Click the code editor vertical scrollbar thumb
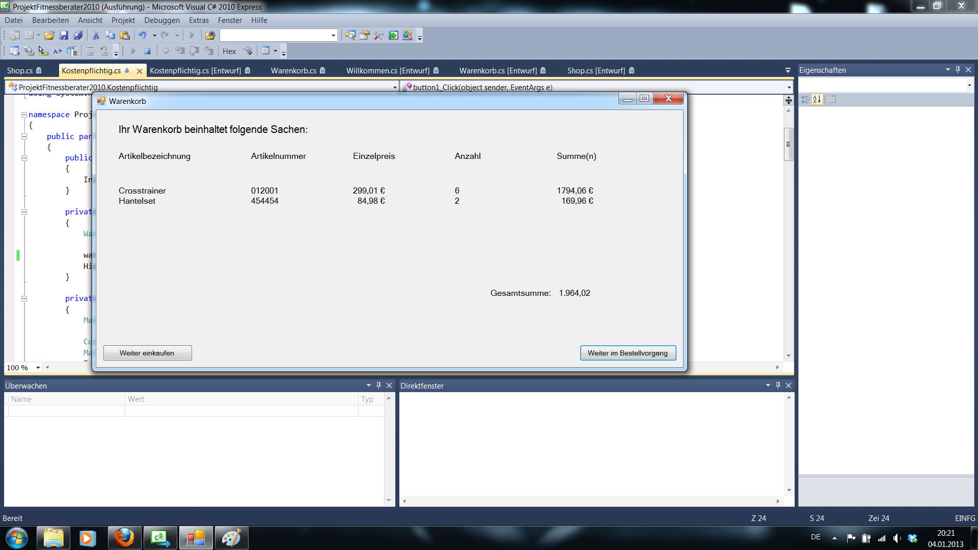Image resolution: width=978 pixels, height=550 pixels. tap(789, 144)
